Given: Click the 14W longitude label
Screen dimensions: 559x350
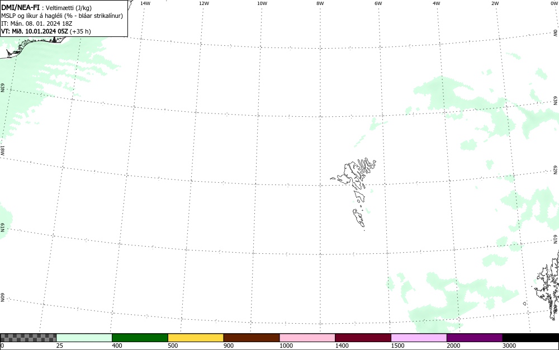Looking at the screenshot, I should [145, 3].
